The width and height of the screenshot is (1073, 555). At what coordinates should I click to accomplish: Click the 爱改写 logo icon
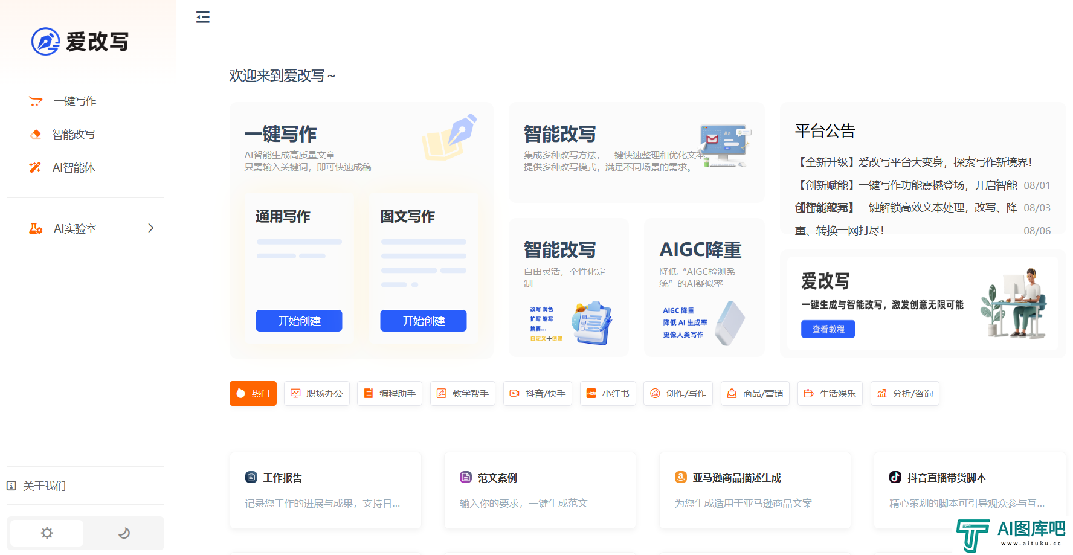[x=45, y=42]
